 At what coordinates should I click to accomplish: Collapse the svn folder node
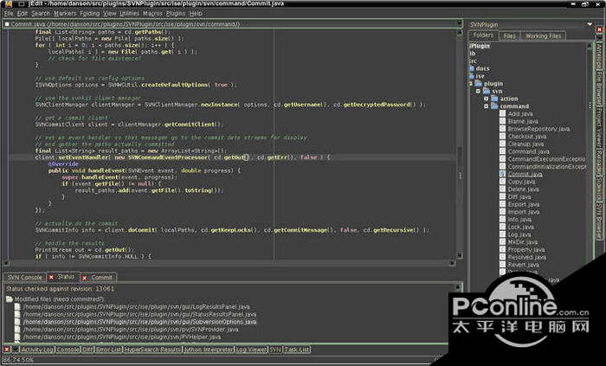pyautogui.click(x=478, y=91)
